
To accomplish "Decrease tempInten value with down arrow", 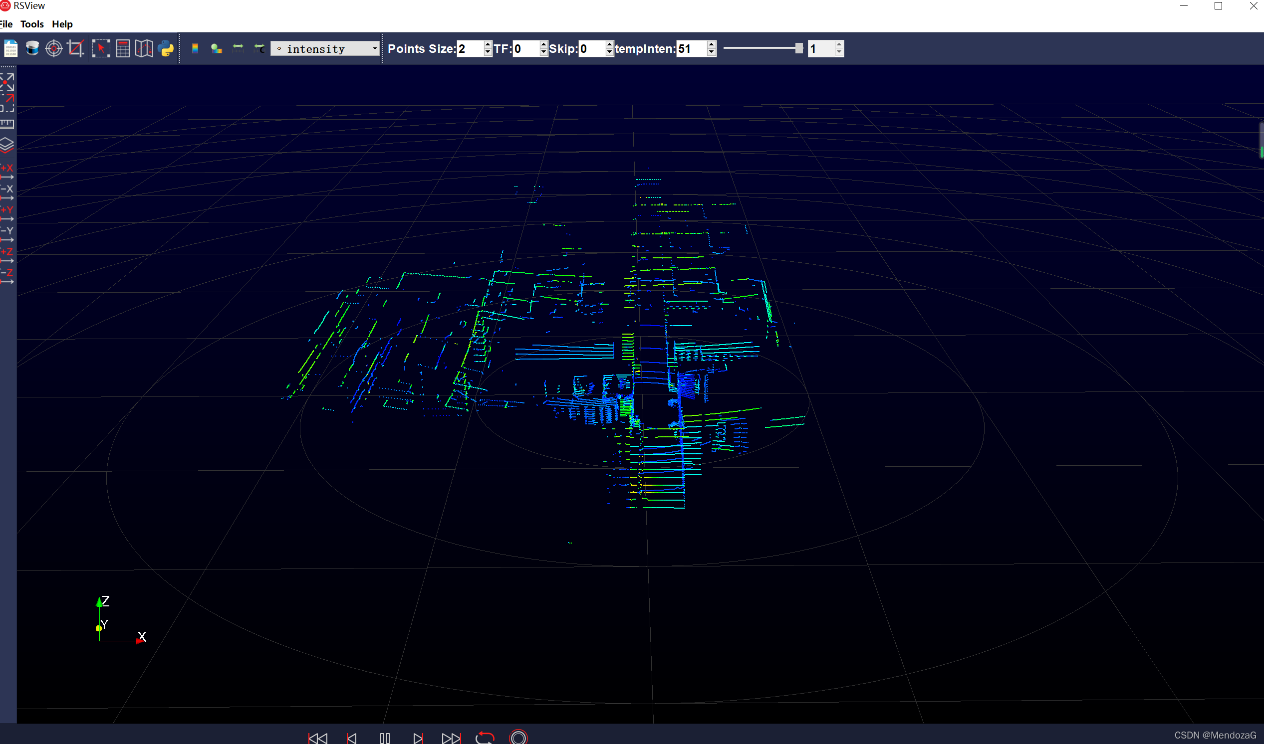I will coord(711,52).
